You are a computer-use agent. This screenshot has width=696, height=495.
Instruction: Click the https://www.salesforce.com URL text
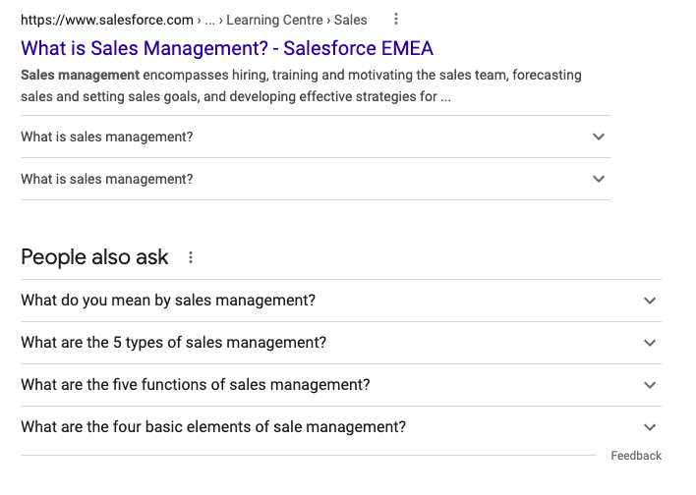pos(107,20)
